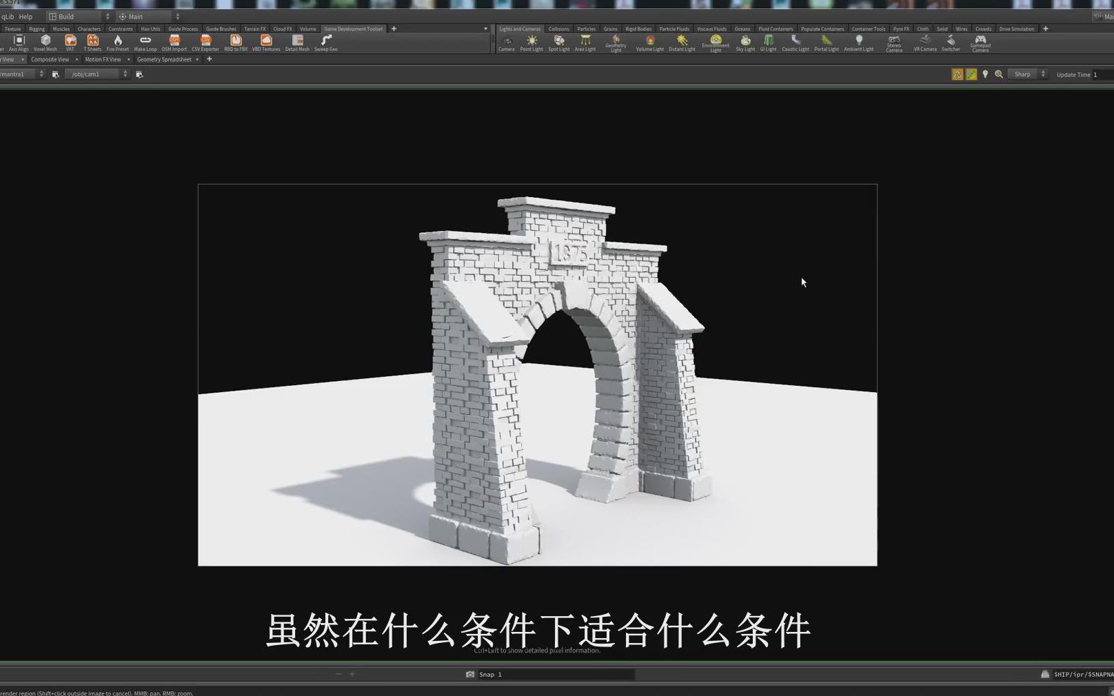The image size is (1114, 696).
Task: Open the OSM Import tool
Action: (x=174, y=43)
